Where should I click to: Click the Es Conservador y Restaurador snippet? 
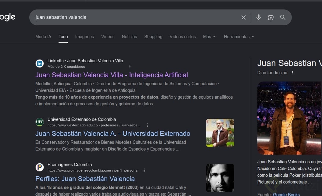click(x=111, y=146)
